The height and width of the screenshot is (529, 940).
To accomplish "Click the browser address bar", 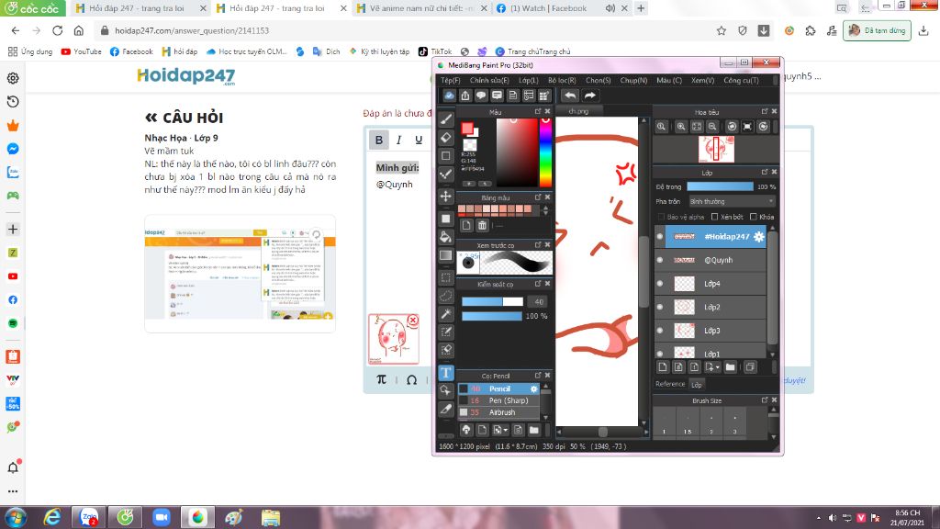I will click(408, 30).
